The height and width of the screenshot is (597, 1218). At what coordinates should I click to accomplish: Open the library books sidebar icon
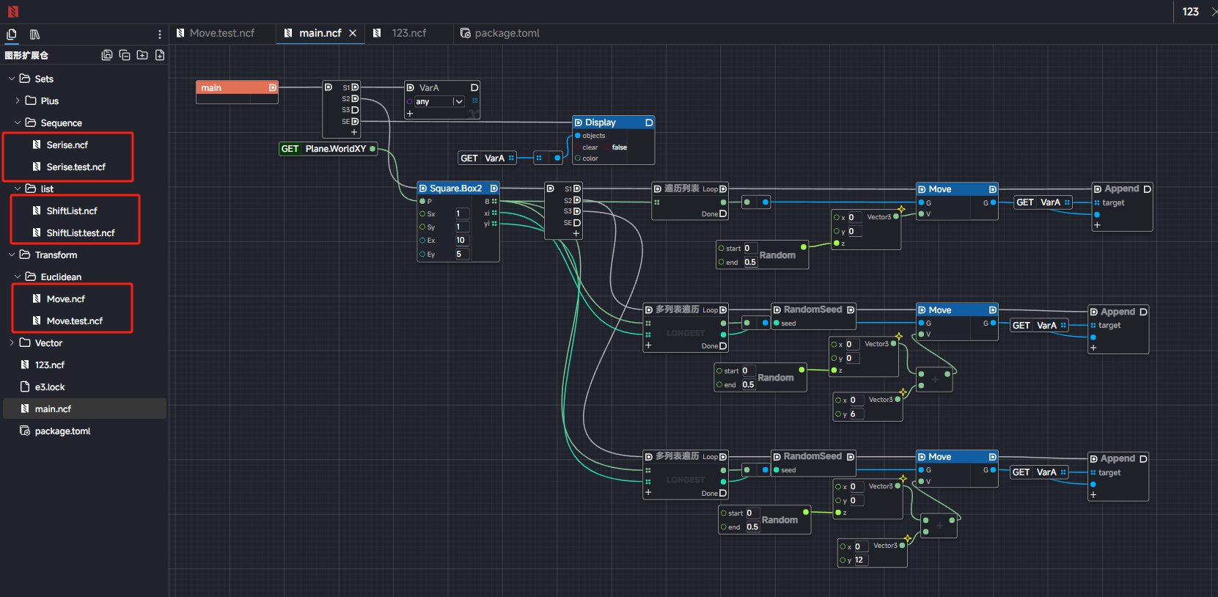[x=34, y=34]
